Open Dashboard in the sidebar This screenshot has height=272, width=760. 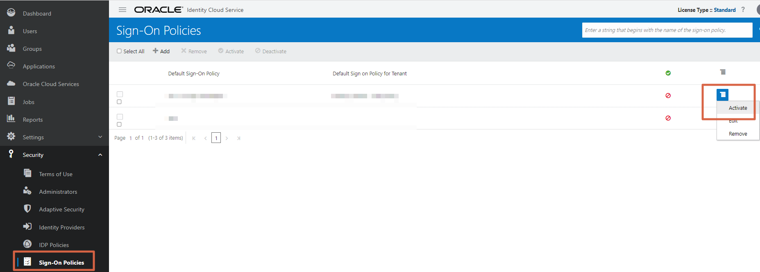[x=37, y=14]
